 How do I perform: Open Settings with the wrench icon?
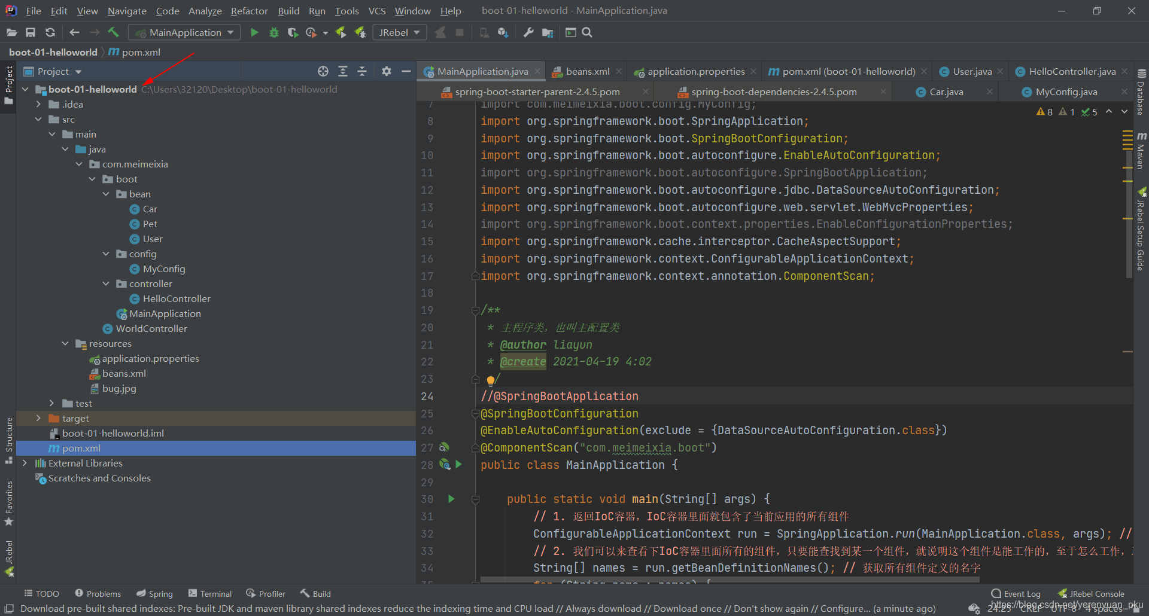(x=528, y=32)
